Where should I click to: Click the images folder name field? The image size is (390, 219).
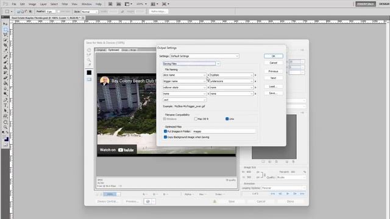(x=224, y=131)
